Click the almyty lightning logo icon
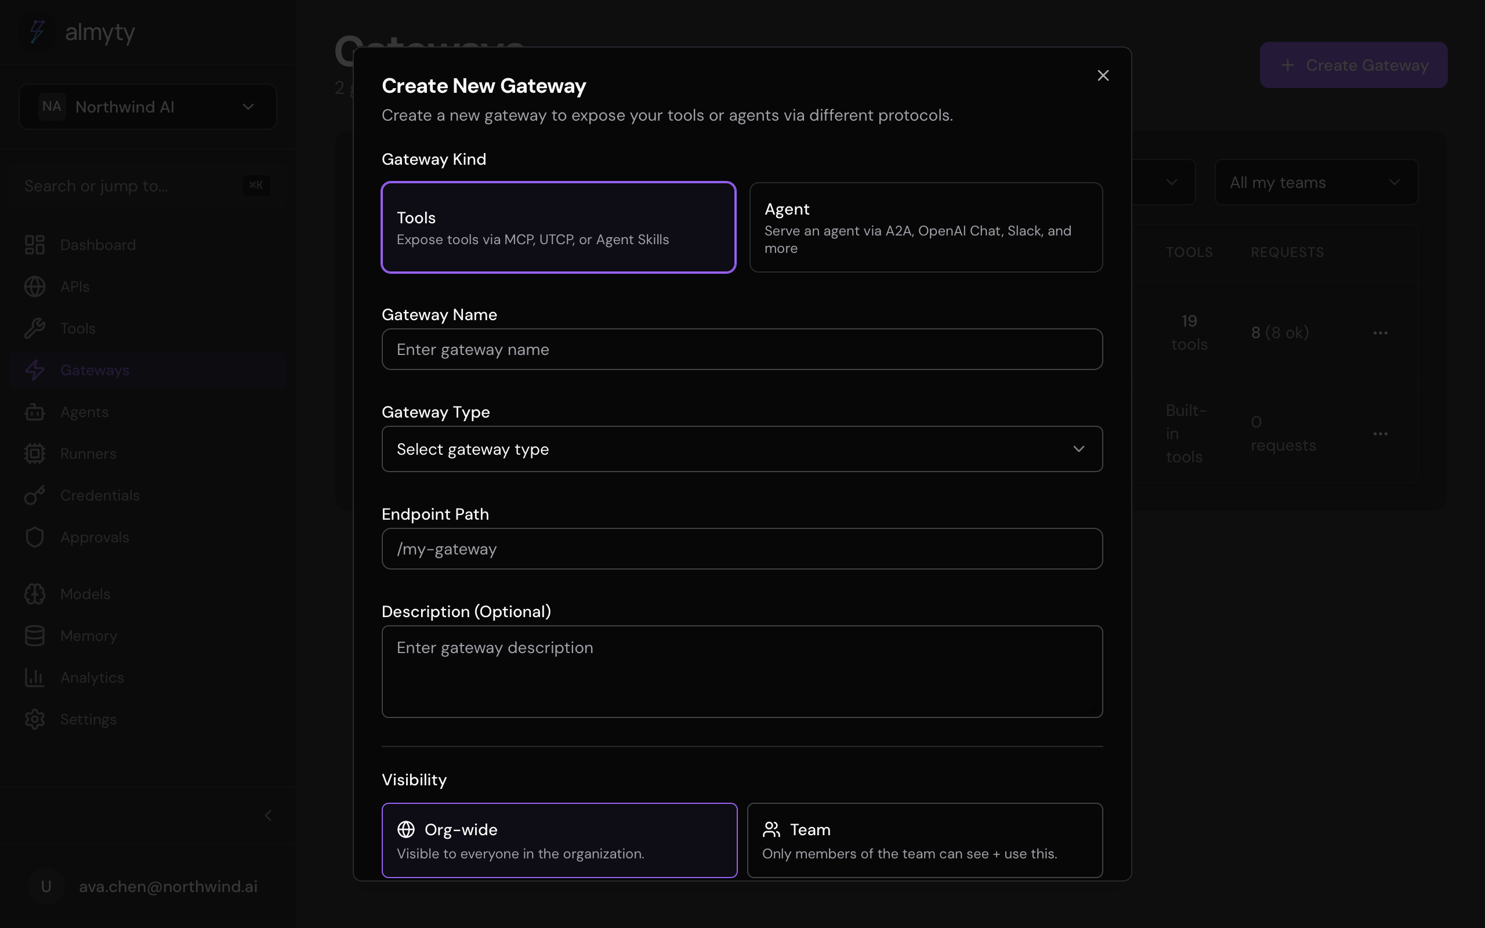1485x928 pixels. [38, 31]
